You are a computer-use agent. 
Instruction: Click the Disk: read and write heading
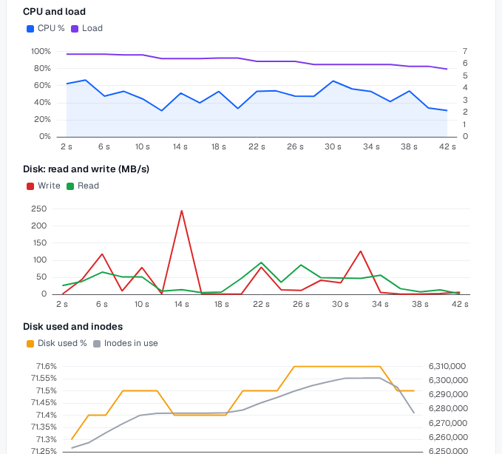tap(86, 169)
